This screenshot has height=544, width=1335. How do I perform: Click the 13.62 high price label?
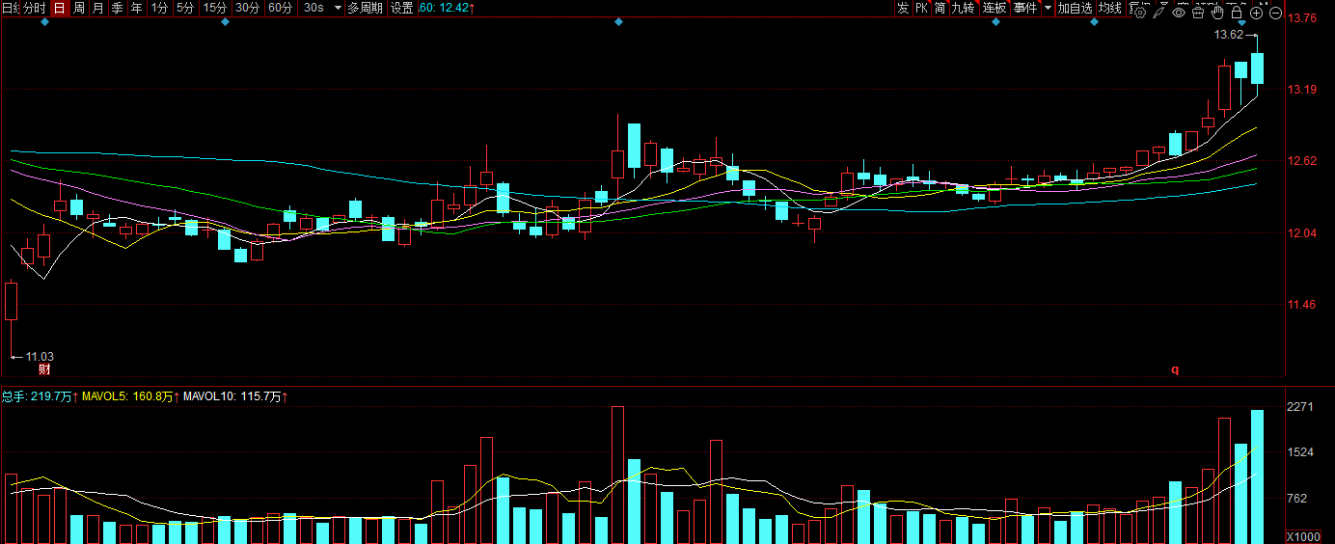1228,35
